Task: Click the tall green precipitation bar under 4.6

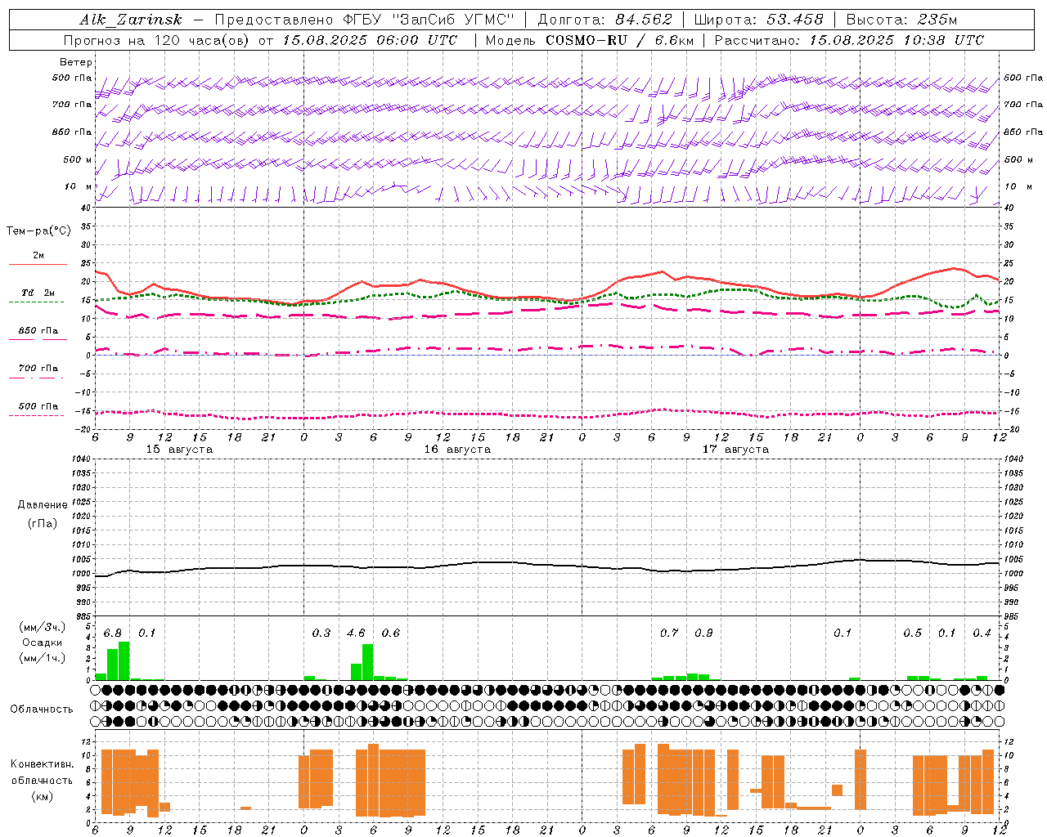Action: 368,662
